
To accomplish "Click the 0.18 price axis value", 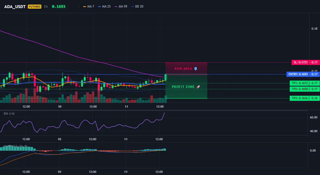I will [315, 29].
